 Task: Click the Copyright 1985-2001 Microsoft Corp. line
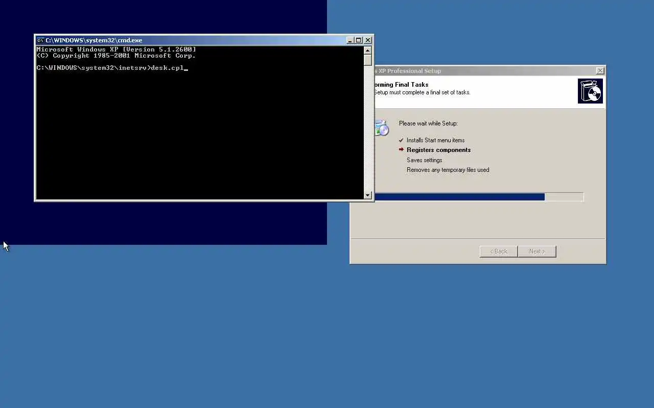coord(116,56)
